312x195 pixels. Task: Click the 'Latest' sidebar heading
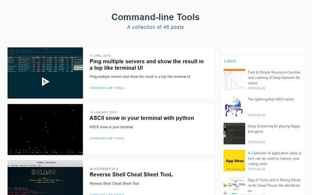pos(230,61)
